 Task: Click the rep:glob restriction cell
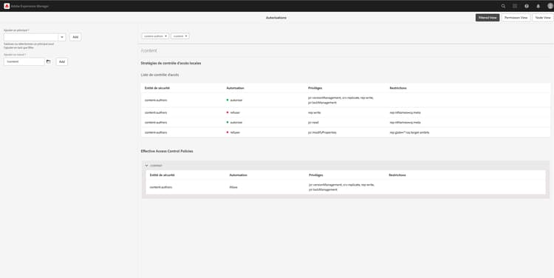tap(409, 132)
